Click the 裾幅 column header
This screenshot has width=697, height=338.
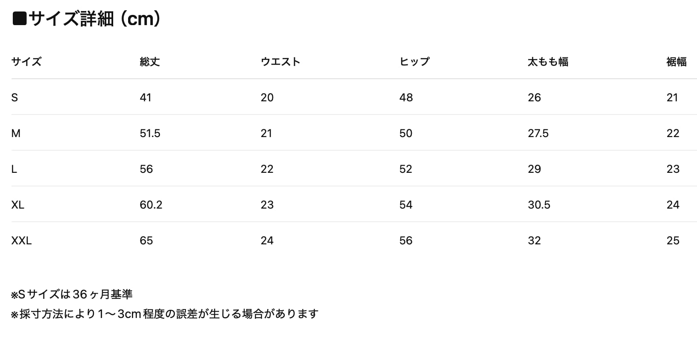point(676,62)
